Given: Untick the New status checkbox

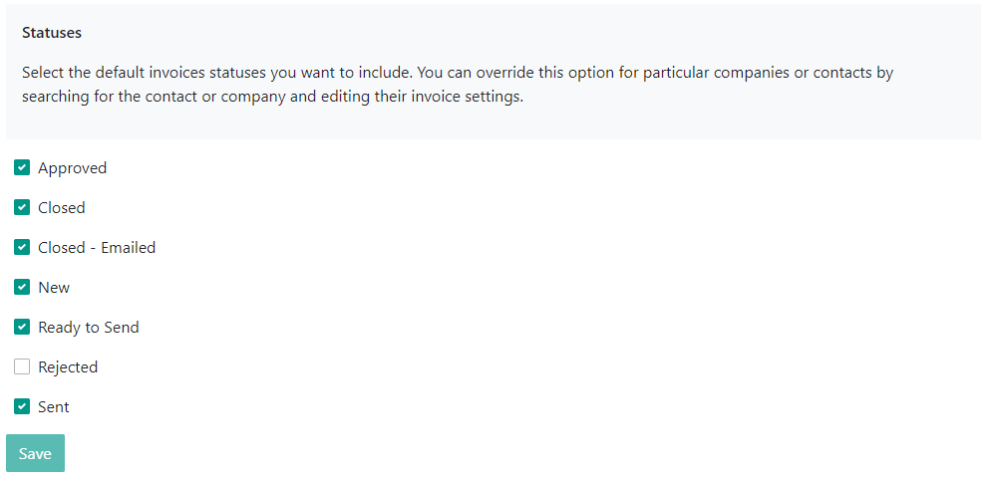Looking at the screenshot, I should pos(22,288).
